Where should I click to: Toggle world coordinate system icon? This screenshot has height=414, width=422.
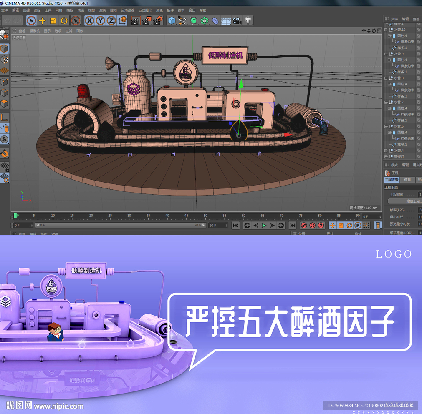tap(122, 20)
